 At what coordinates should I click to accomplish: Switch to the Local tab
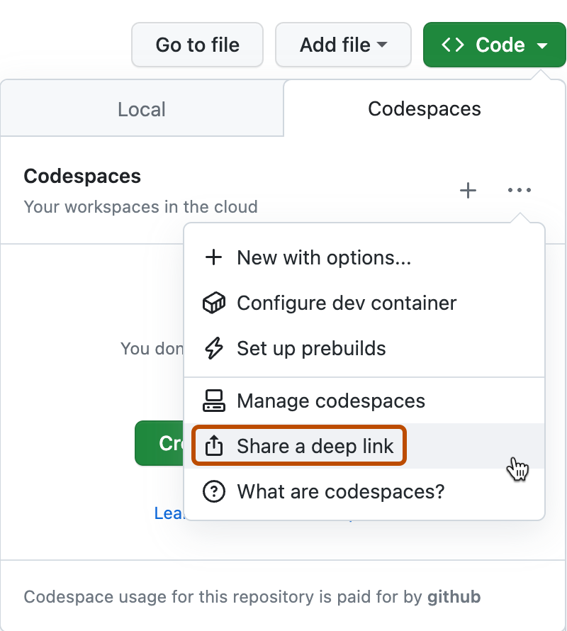[x=142, y=108]
